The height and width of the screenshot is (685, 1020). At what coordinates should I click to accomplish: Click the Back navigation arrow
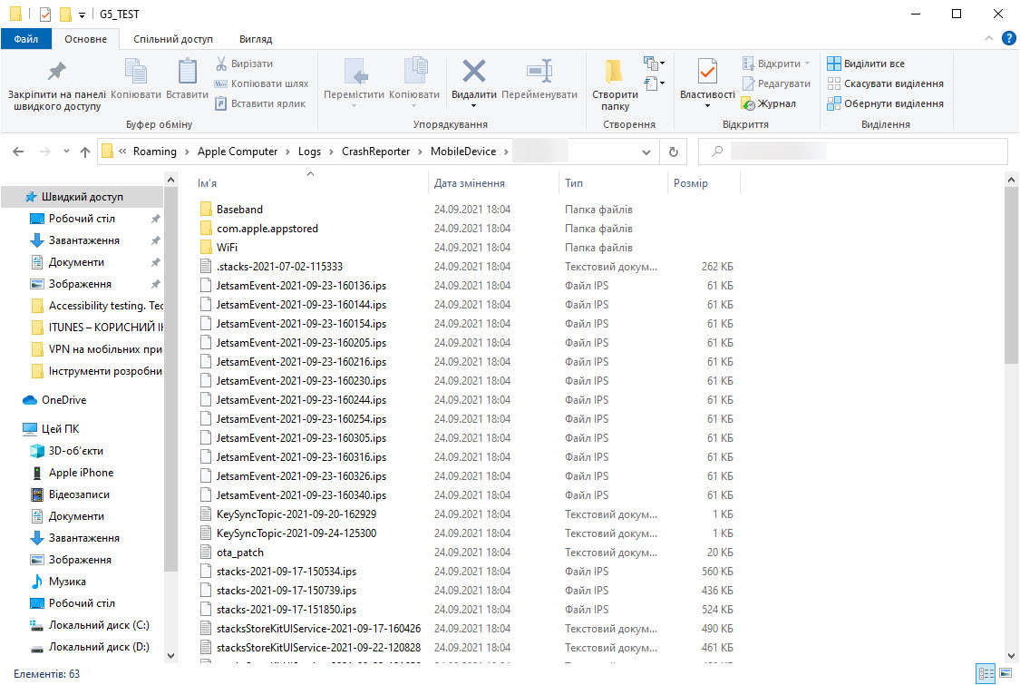[x=18, y=152]
